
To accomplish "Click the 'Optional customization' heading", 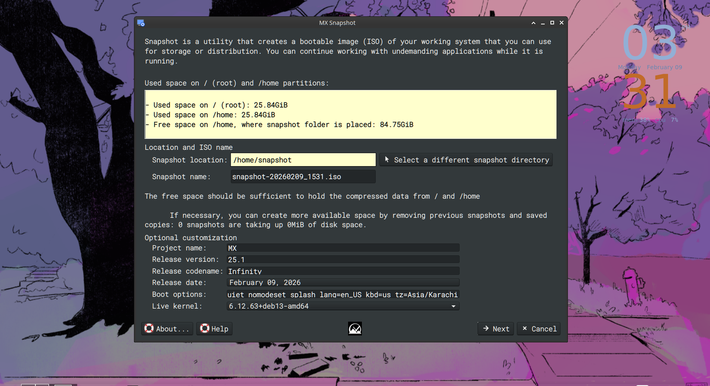I will [x=191, y=238].
